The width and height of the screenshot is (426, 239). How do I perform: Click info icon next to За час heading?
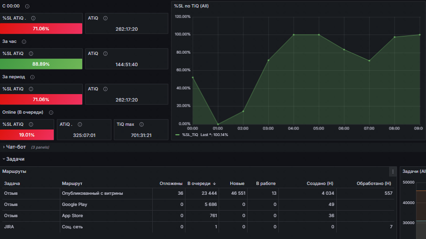point(24,42)
